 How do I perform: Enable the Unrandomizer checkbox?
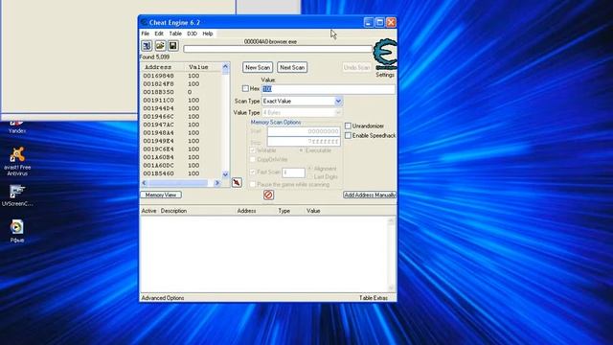coord(348,126)
